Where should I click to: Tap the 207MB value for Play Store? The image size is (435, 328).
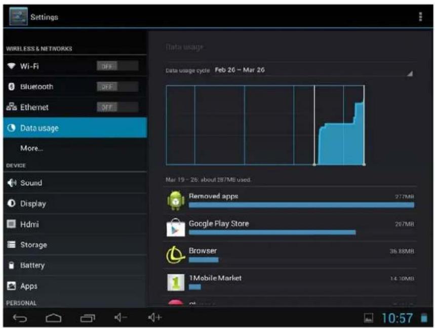pyautogui.click(x=405, y=224)
